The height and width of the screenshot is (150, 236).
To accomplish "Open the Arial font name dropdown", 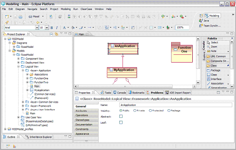I will (x=37, y=28).
